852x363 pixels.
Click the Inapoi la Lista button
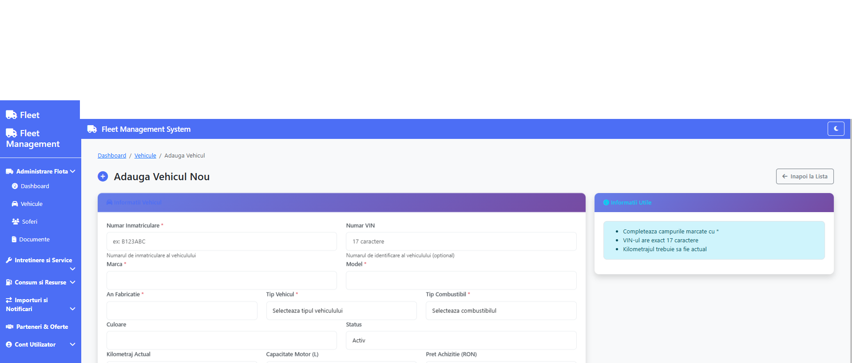click(804, 176)
